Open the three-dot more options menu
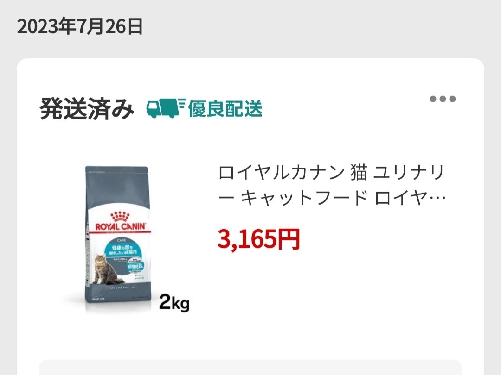The width and height of the screenshot is (501, 375). tap(443, 99)
